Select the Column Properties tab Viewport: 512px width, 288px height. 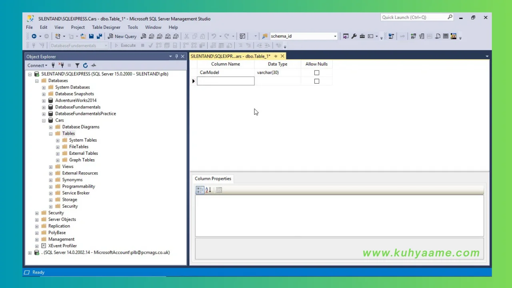[213, 179]
